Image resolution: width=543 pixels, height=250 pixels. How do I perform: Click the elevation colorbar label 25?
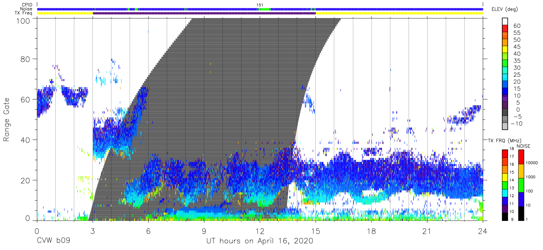coord(516,75)
